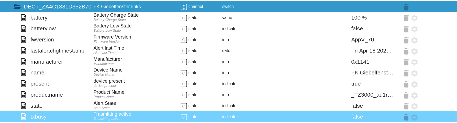Delete the name state object

pos(406,73)
